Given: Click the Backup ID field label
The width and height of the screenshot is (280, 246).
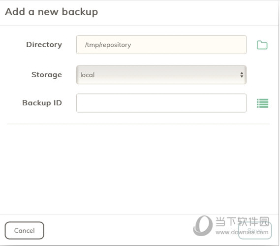Looking at the screenshot, I should 42,103.
